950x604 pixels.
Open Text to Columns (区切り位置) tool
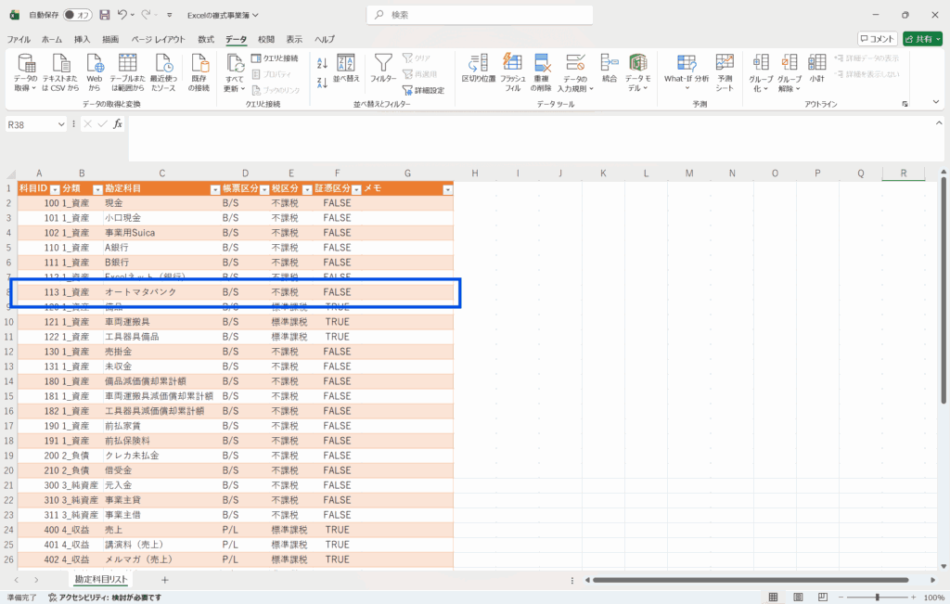pyautogui.click(x=479, y=70)
